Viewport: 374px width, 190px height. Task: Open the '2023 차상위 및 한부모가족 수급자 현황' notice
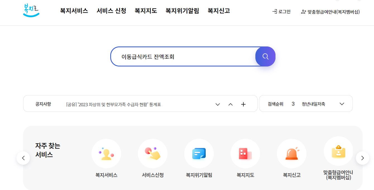[x=114, y=105]
